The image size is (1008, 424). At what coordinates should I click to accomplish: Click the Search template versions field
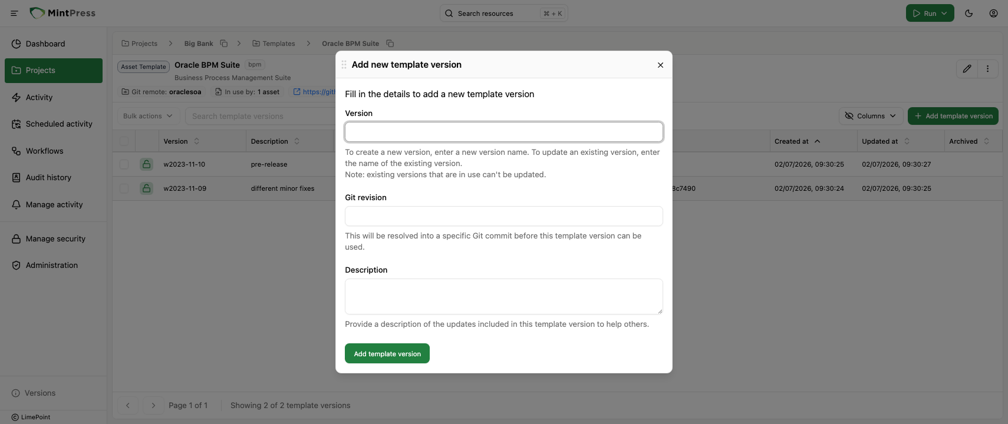pyautogui.click(x=259, y=116)
